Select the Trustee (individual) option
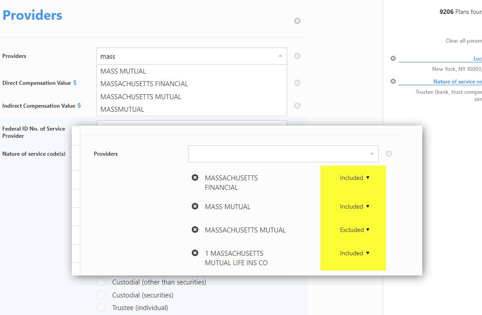Screen dimensions: 482x315 point(101,308)
